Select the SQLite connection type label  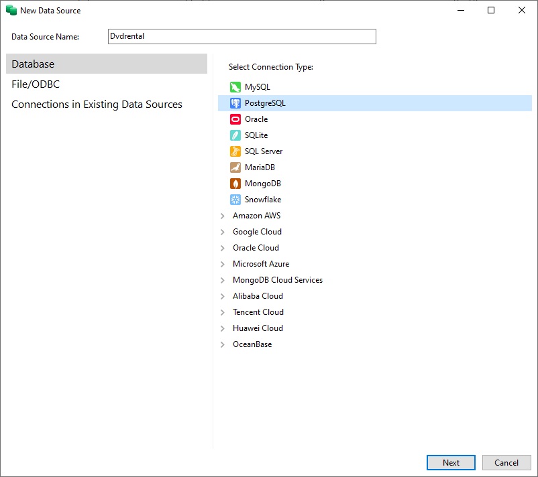(x=256, y=135)
